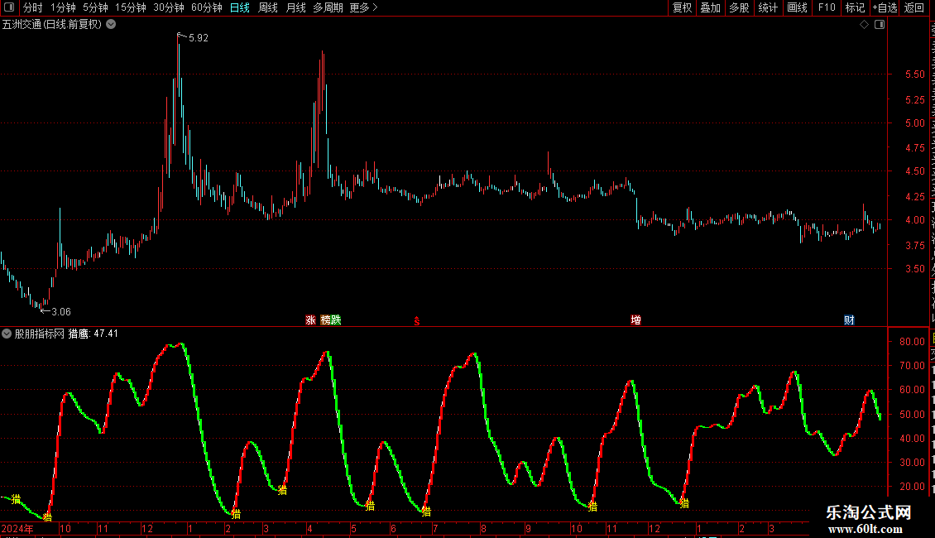Click the 增 event marker
Screen dimensions: 935x538
pos(635,320)
